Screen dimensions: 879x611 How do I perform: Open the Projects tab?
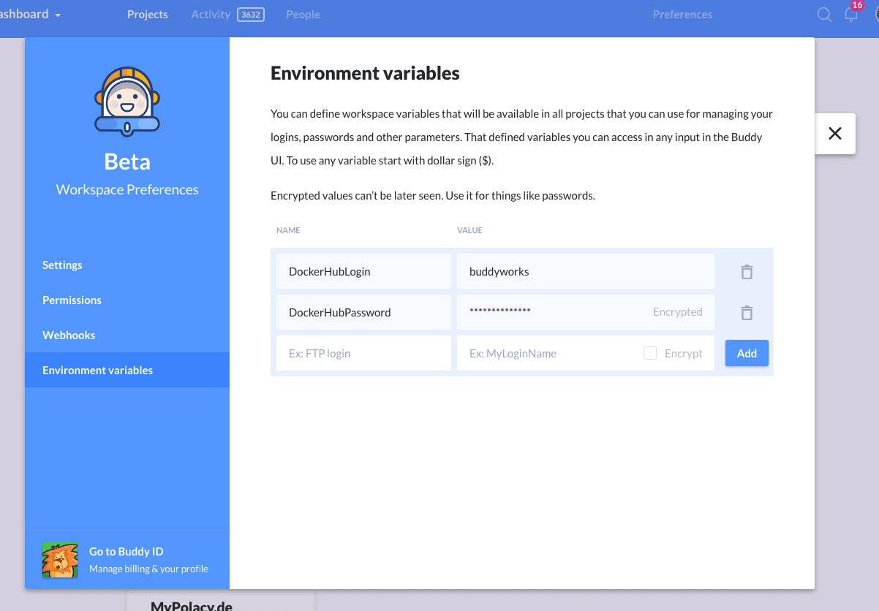[147, 15]
